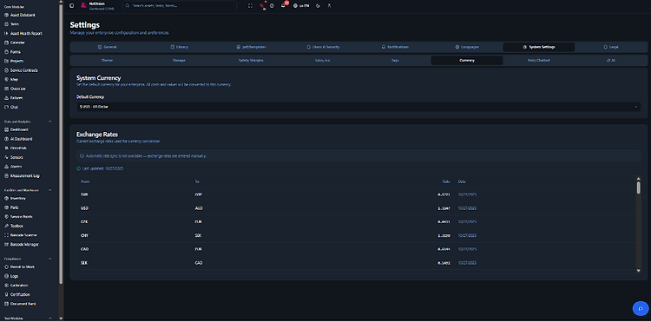
Task: Open Service Points
Action: (18, 217)
